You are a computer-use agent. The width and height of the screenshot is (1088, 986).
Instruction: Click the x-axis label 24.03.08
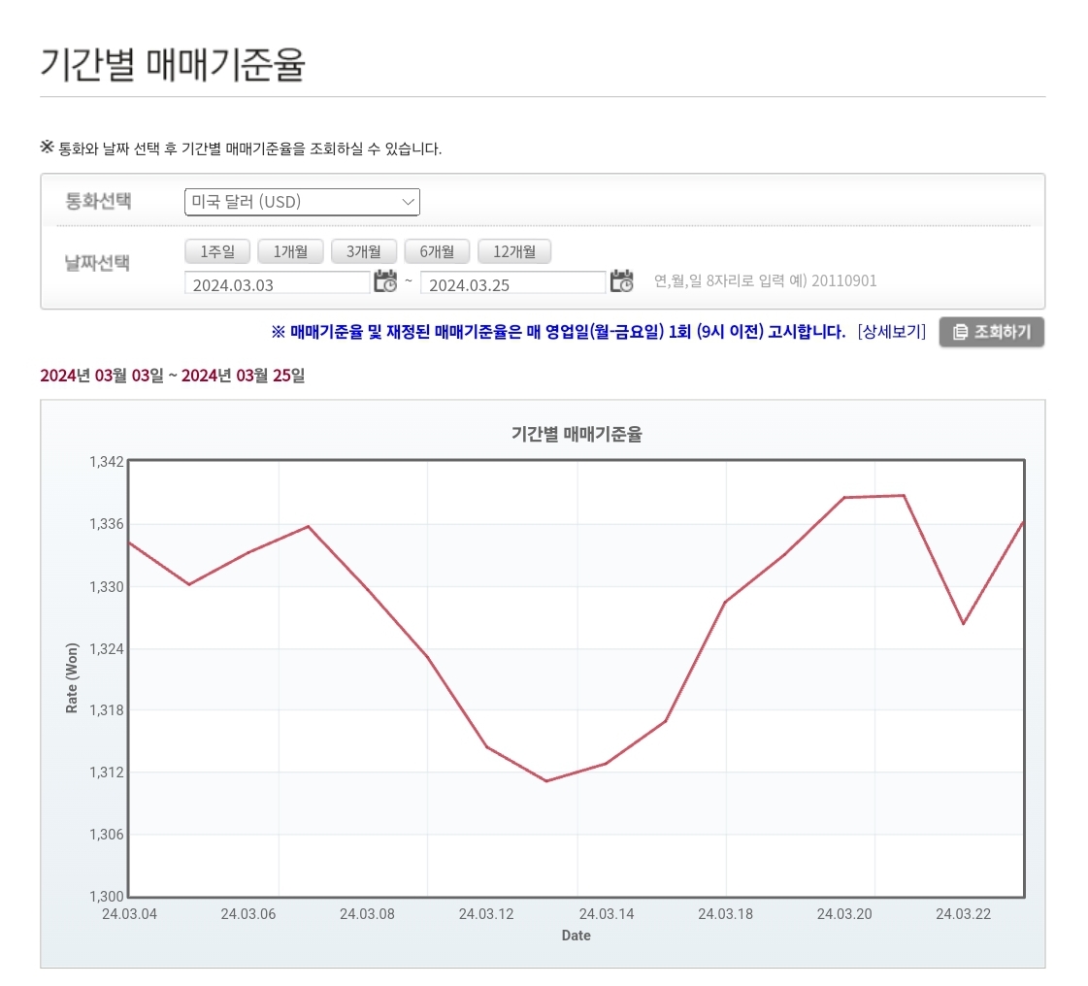point(367,914)
